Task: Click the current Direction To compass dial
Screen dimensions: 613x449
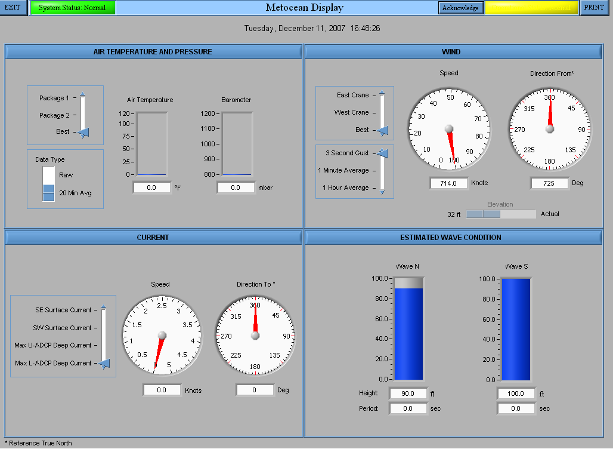Action: [x=255, y=335]
